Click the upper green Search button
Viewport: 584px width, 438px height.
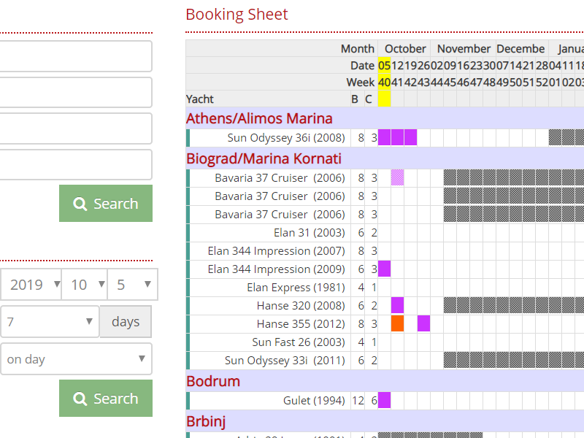[x=106, y=204]
